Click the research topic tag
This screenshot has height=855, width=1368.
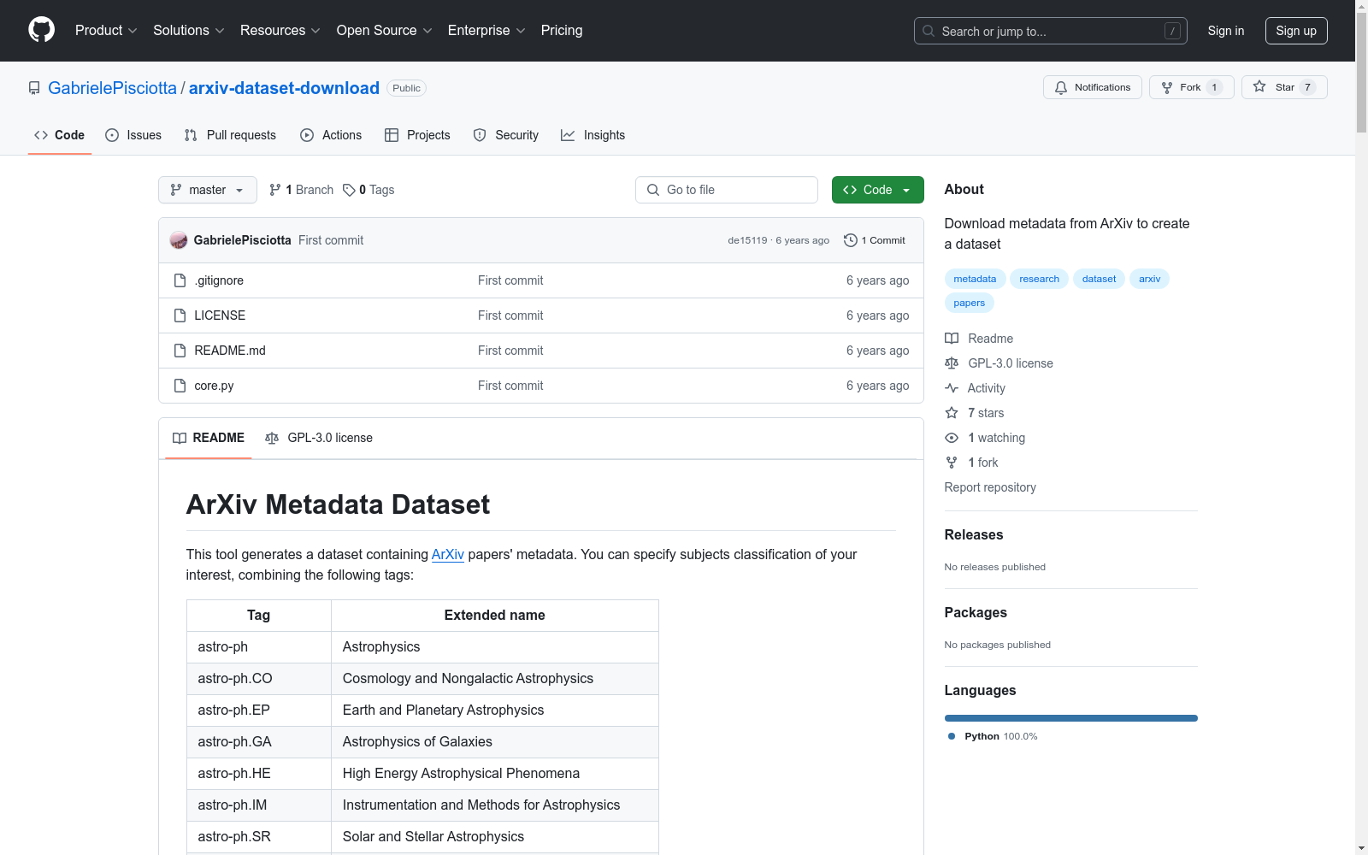tap(1039, 279)
